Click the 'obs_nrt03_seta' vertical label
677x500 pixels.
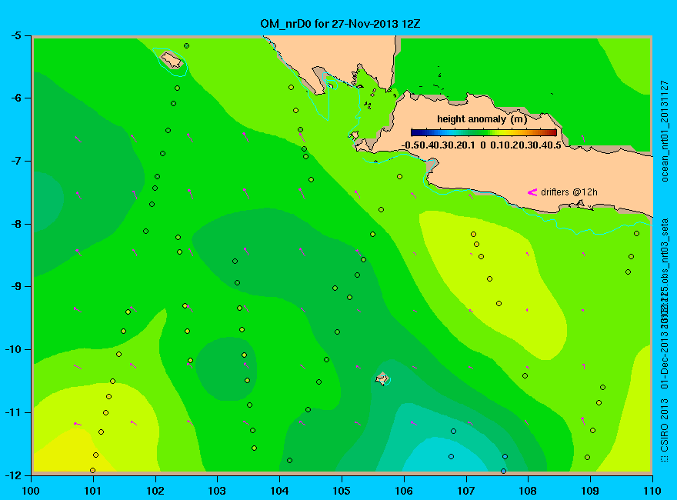[665, 252]
